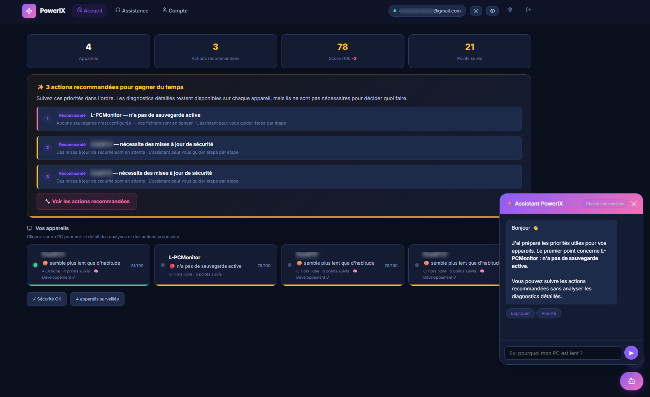Screen dimensions: 650x397
Task: Click the brain icon on the 81/100 device card
Action: coord(96,271)
